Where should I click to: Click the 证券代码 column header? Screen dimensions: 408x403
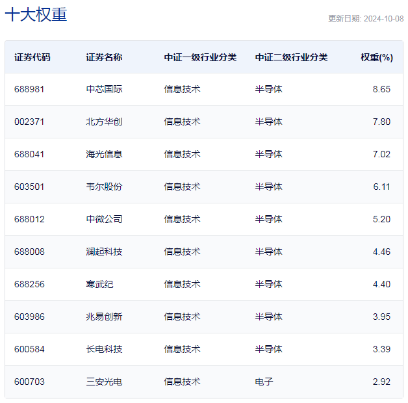[32, 57]
